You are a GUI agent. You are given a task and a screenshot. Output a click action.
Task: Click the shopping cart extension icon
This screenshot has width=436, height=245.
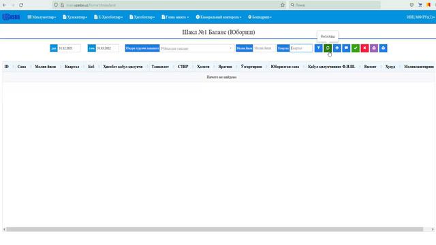[420, 5]
